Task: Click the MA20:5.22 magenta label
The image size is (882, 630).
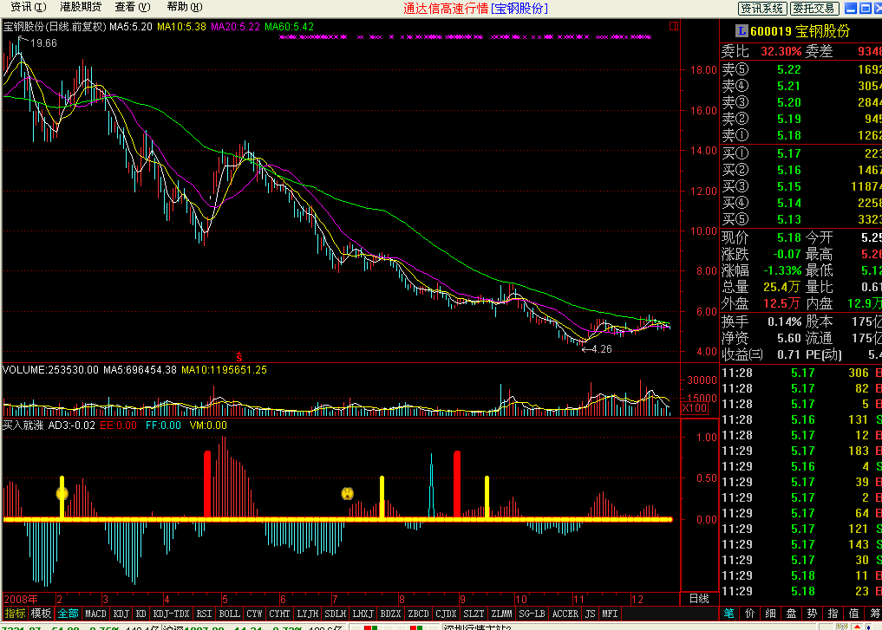Action: click(235, 26)
